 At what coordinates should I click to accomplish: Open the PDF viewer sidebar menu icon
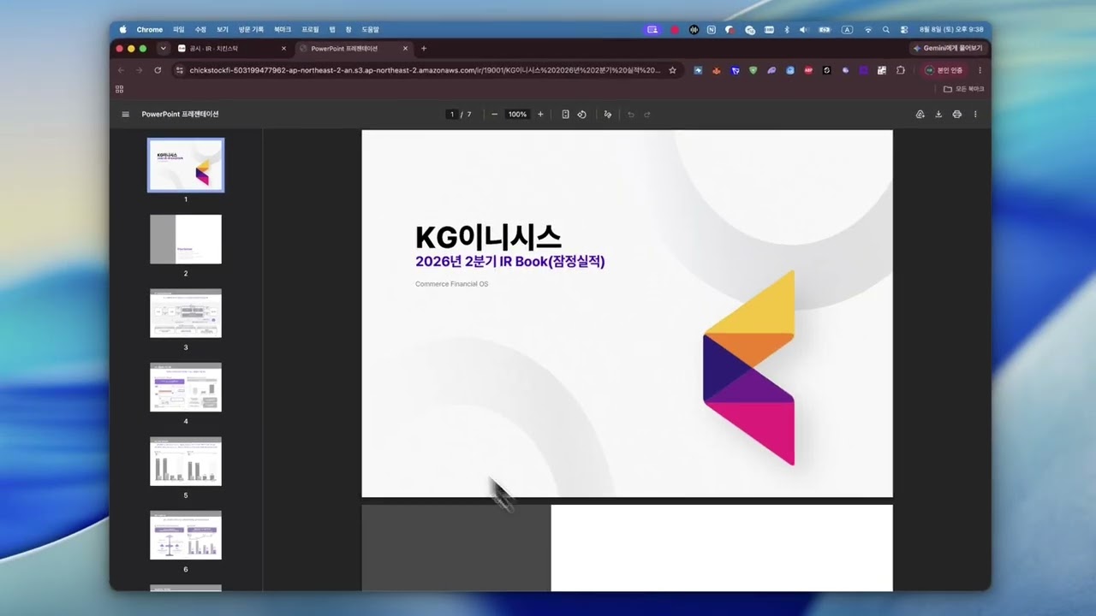click(126, 115)
